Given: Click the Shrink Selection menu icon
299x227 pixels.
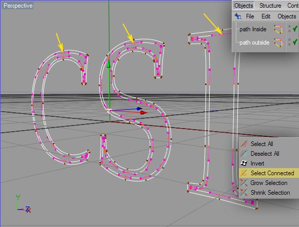Looking at the screenshot, I should coord(244,192).
